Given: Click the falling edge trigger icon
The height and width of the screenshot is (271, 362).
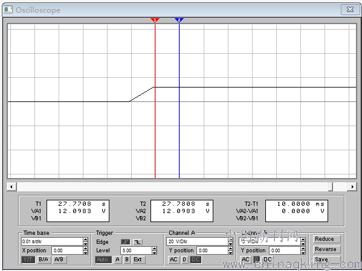Looking at the screenshot, I should point(138,242).
